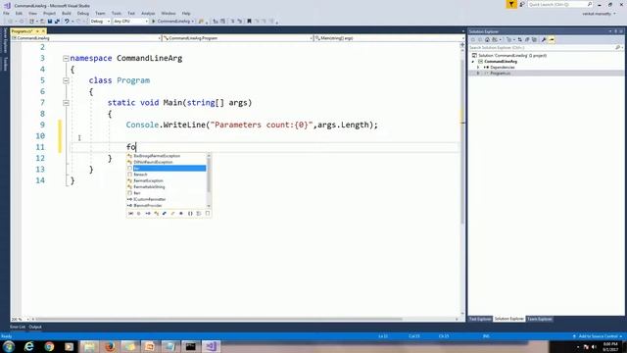Expand the Dependencies node
The image size is (627, 353).
point(478,68)
